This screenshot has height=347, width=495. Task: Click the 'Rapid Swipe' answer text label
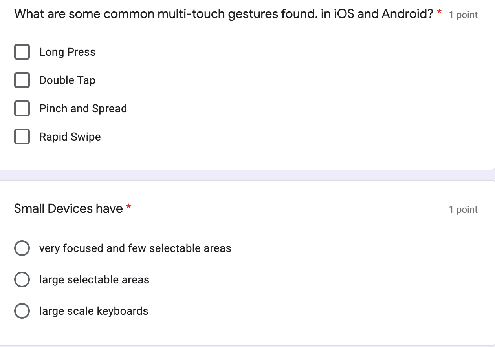coord(70,137)
